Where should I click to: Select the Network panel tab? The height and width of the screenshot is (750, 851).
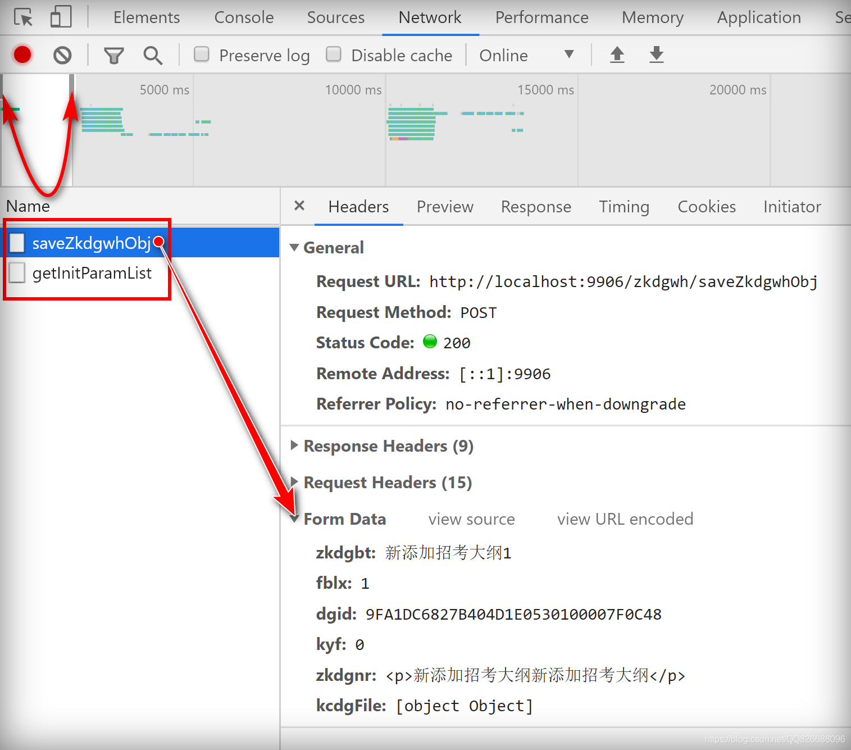click(430, 17)
